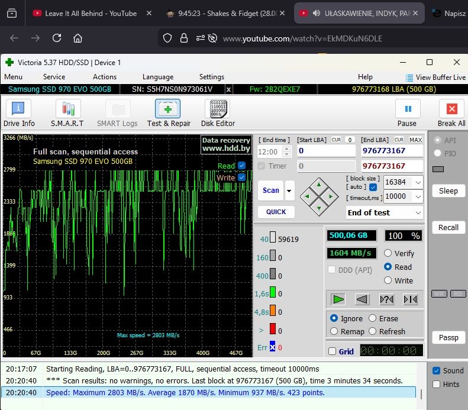Click the Recall button

448,228
